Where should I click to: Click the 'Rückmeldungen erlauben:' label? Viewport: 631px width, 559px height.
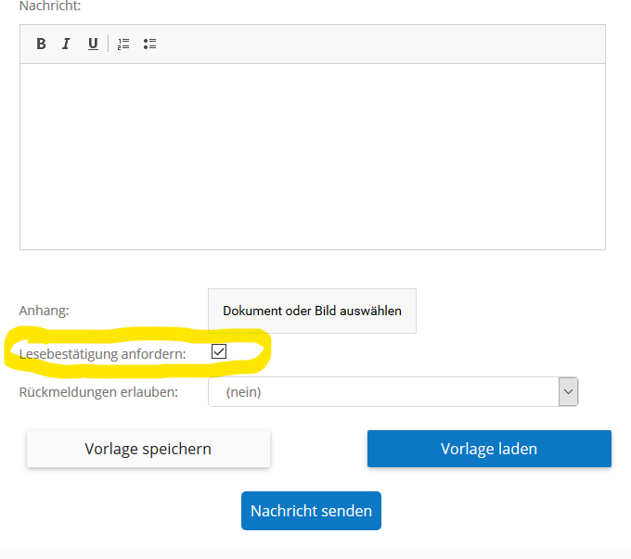(x=98, y=392)
